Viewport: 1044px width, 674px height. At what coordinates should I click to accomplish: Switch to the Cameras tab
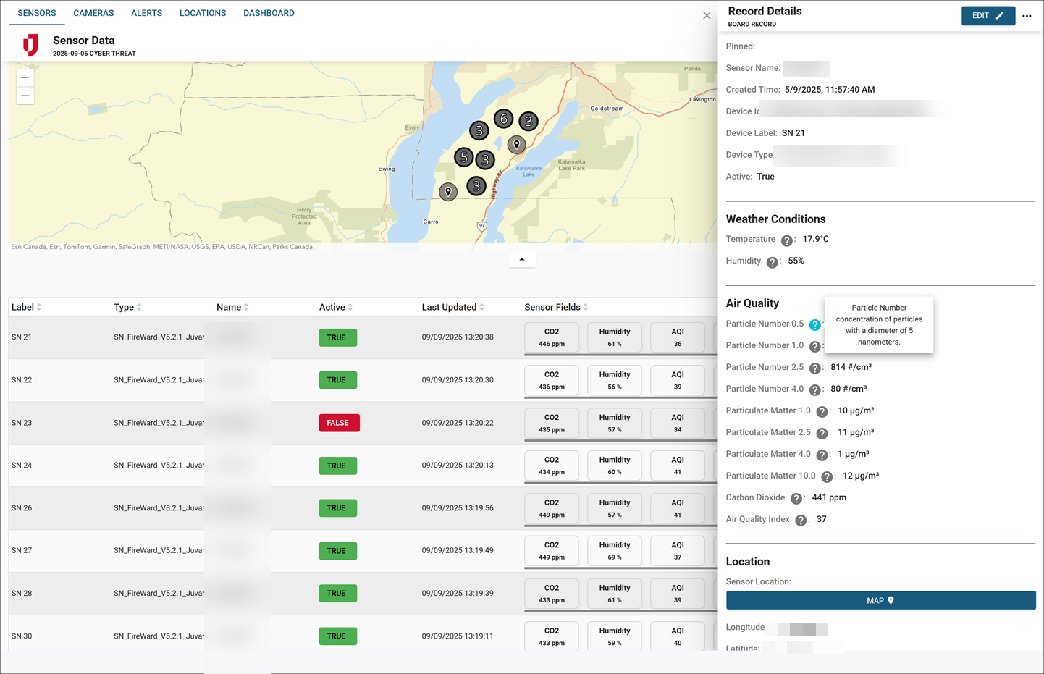(x=93, y=13)
